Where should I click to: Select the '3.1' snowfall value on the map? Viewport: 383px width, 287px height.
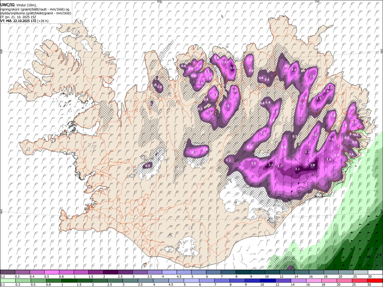point(232,68)
